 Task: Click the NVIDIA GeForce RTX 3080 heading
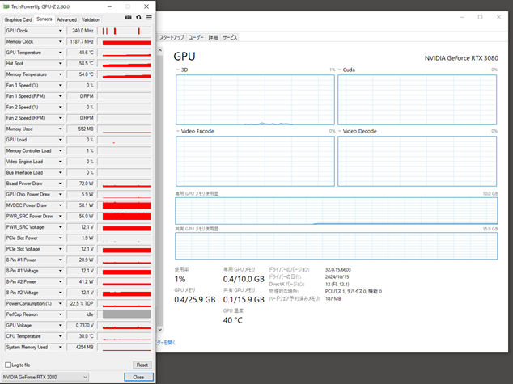(461, 58)
